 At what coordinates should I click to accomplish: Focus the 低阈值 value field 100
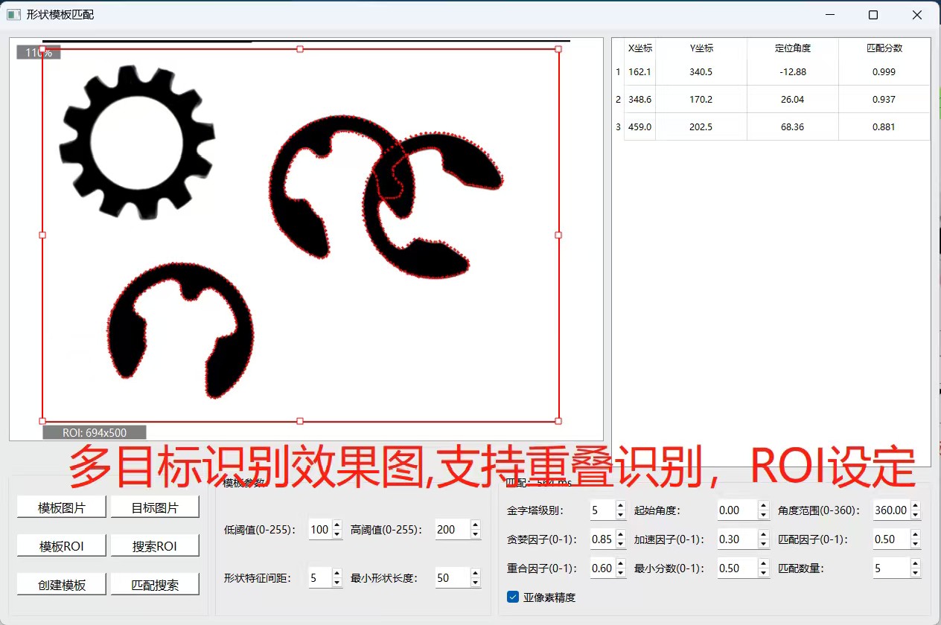[319, 530]
